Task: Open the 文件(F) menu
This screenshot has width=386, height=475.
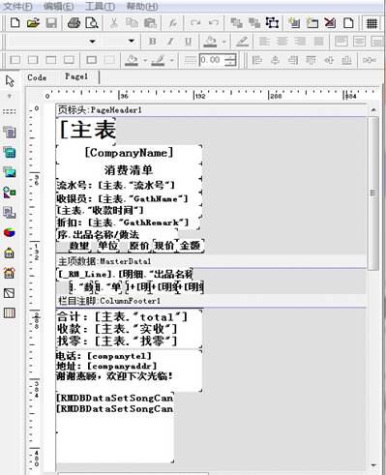Action: pyautogui.click(x=17, y=6)
